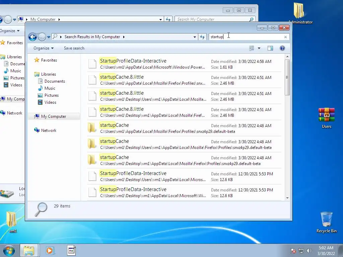Open network status icon in system tray
Image resolution: width=343 pixels, height=257 pixels.
[301, 251]
